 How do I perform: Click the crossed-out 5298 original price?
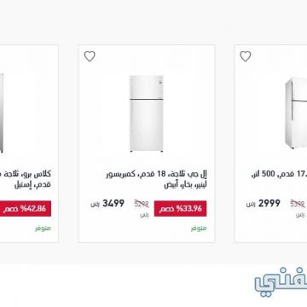click(x=142, y=204)
